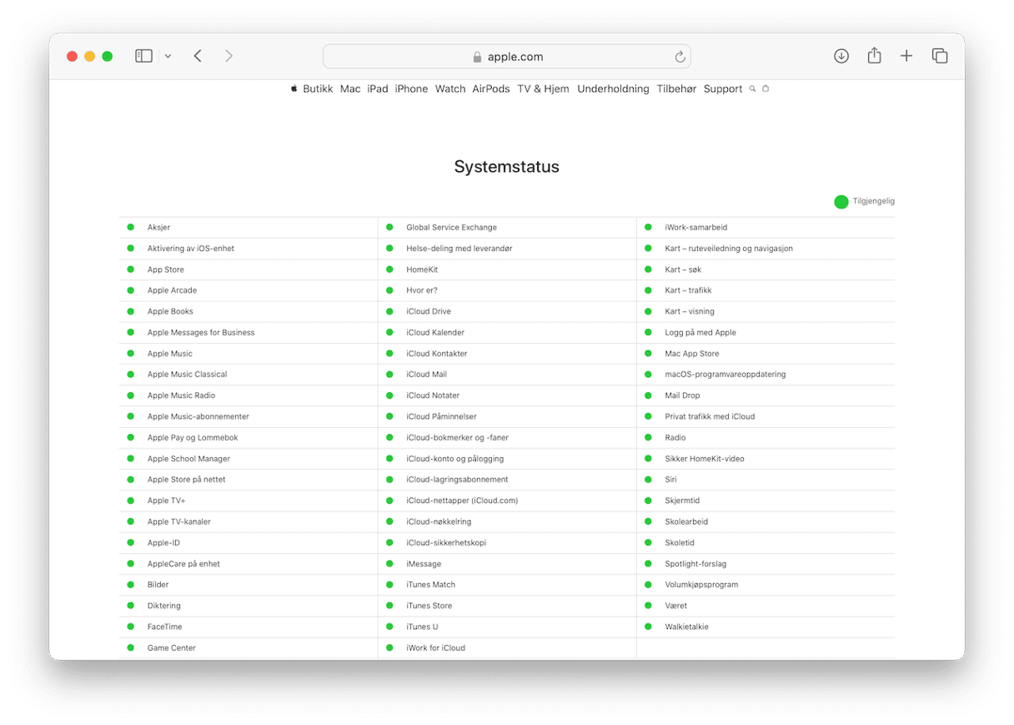1014x725 pixels.
Task: Open the Butikk menu item
Action: 318,88
